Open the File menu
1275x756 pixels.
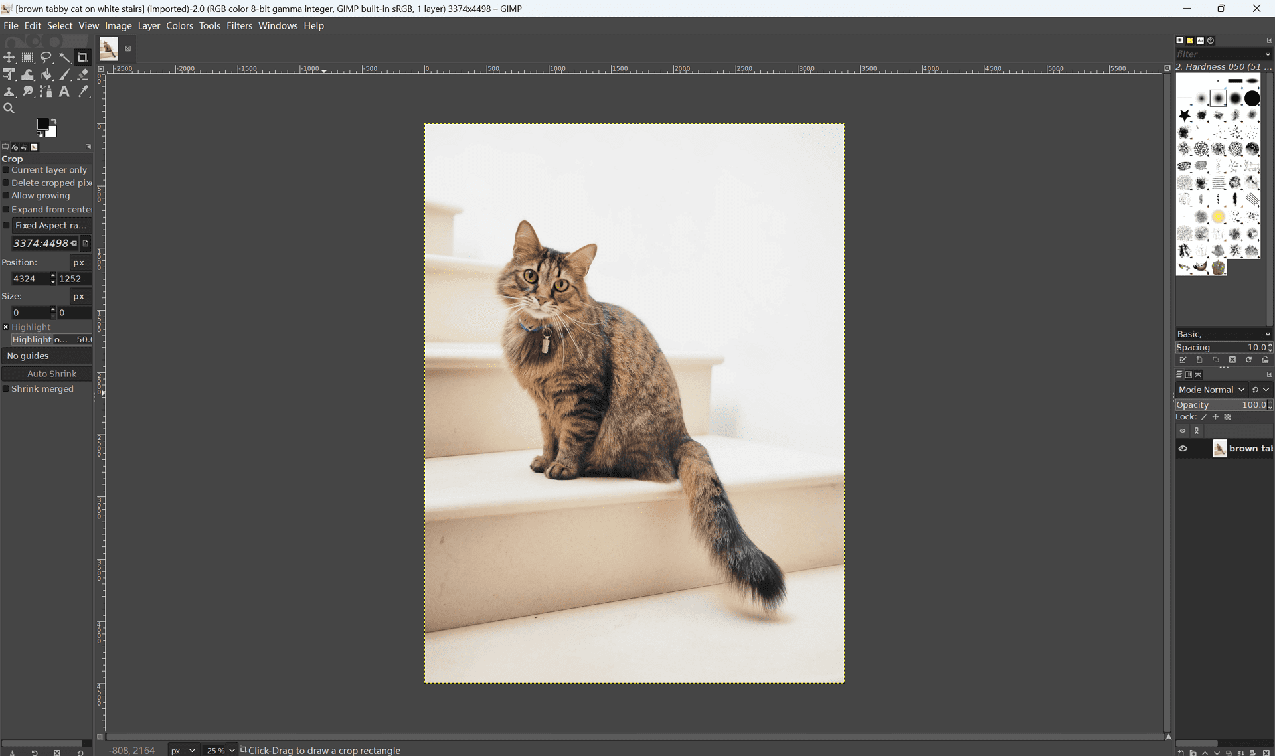pyautogui.click(x=11, y=26)
